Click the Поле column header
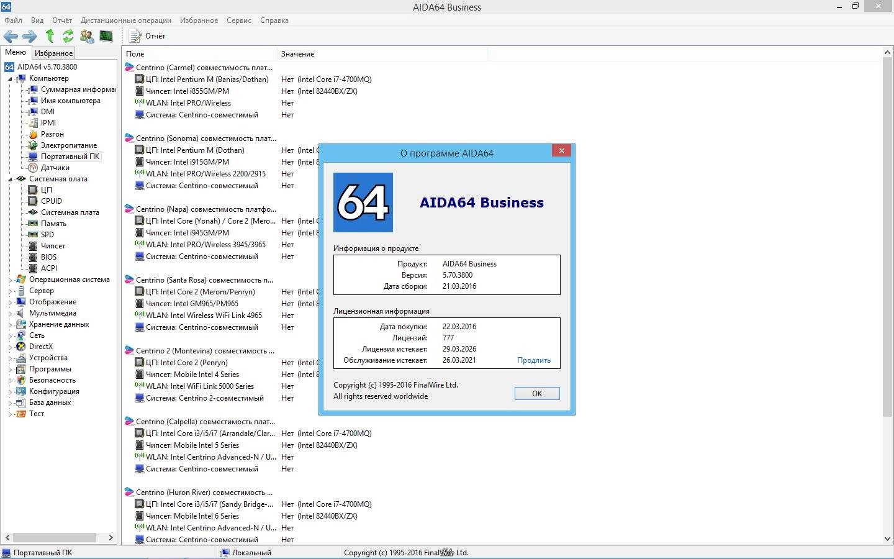 coord(199,54)
